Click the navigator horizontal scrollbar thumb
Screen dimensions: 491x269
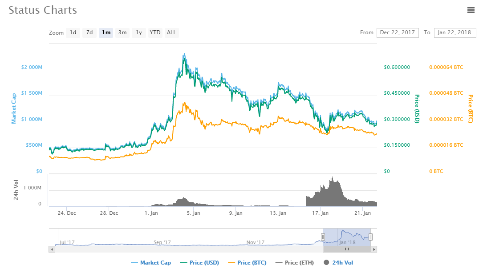tap(347, 249)
